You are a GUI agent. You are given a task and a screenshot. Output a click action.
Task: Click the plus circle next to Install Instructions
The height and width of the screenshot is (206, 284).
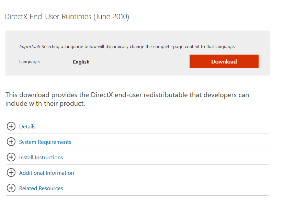[x=11, y=157]
